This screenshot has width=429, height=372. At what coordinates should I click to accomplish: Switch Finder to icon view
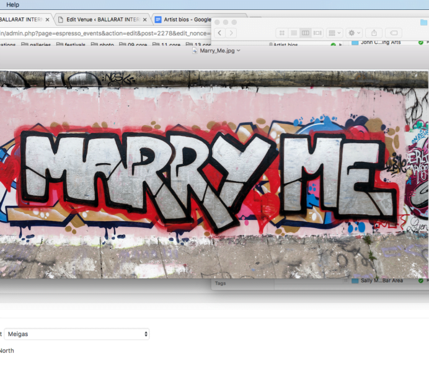281,33
